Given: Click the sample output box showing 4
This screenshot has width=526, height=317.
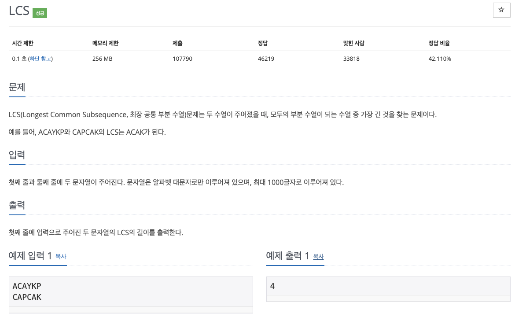Looking at the screenshot, I should [388, 286].
